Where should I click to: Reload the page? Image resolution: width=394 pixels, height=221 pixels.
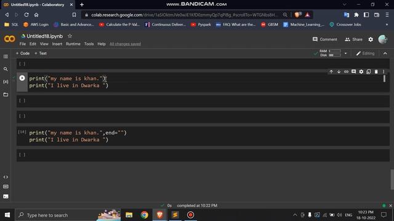(26, 15)
